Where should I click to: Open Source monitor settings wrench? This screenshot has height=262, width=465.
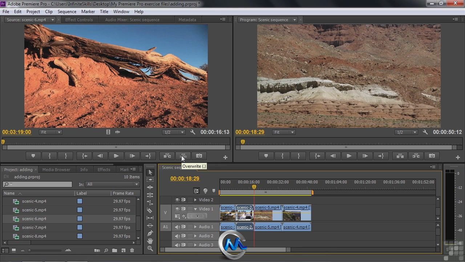coord(193,132)
